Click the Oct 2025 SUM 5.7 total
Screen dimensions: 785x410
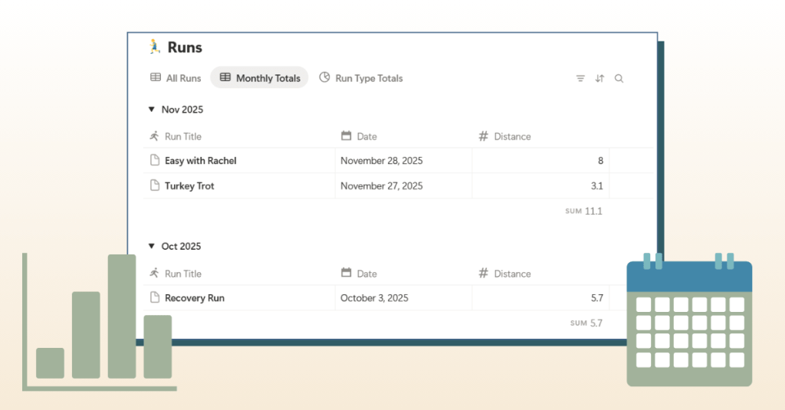[586, 323]
